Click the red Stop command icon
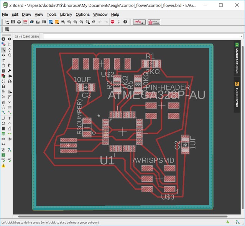 112,22
